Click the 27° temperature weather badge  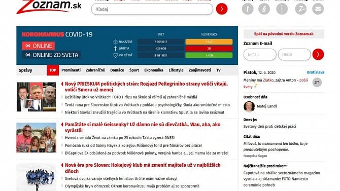[x=317, y=82]
